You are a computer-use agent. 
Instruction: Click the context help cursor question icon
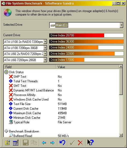tap(90, 142)
